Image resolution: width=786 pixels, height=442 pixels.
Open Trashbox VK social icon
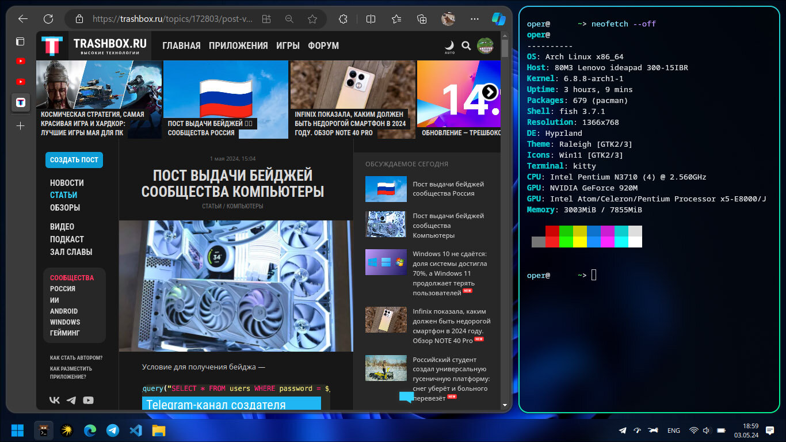[55, 400]
